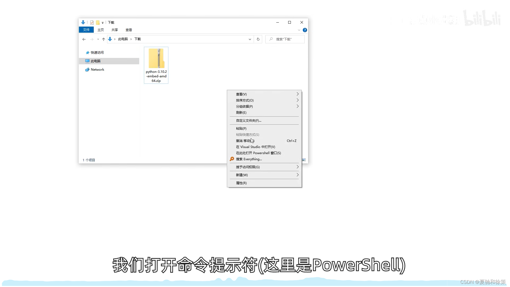Click 此电脑 in navigation pane

click(96, 61)
